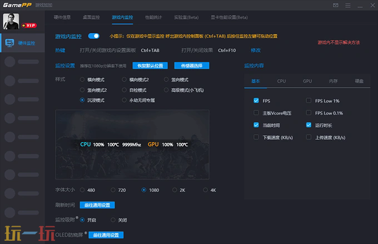
Task: Set font size to 2K
Action: tap(175, 190)
